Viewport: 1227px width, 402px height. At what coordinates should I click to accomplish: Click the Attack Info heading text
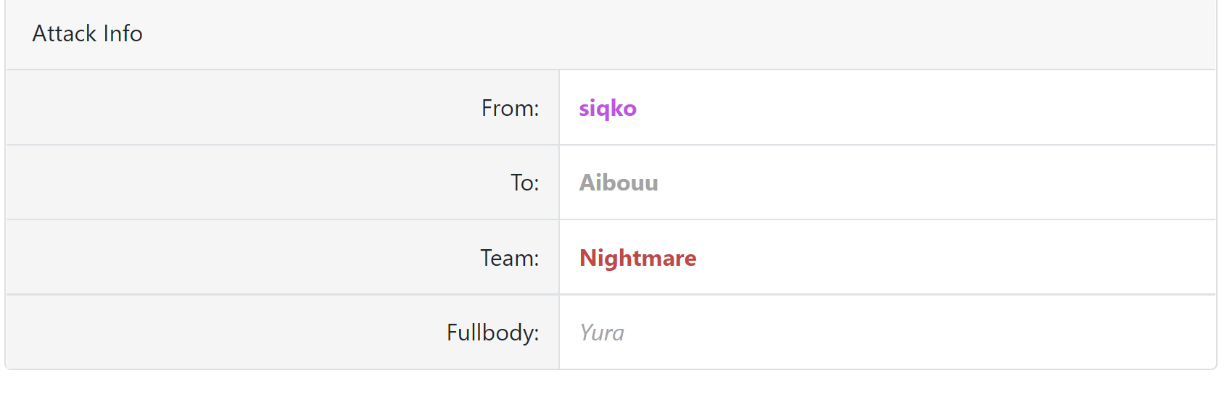87,33
